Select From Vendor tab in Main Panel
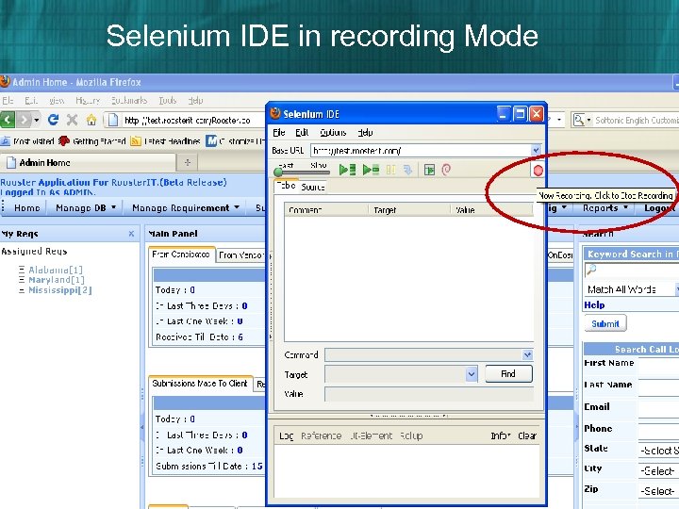This screenshot has width=679, height=509. click(240, 254)
